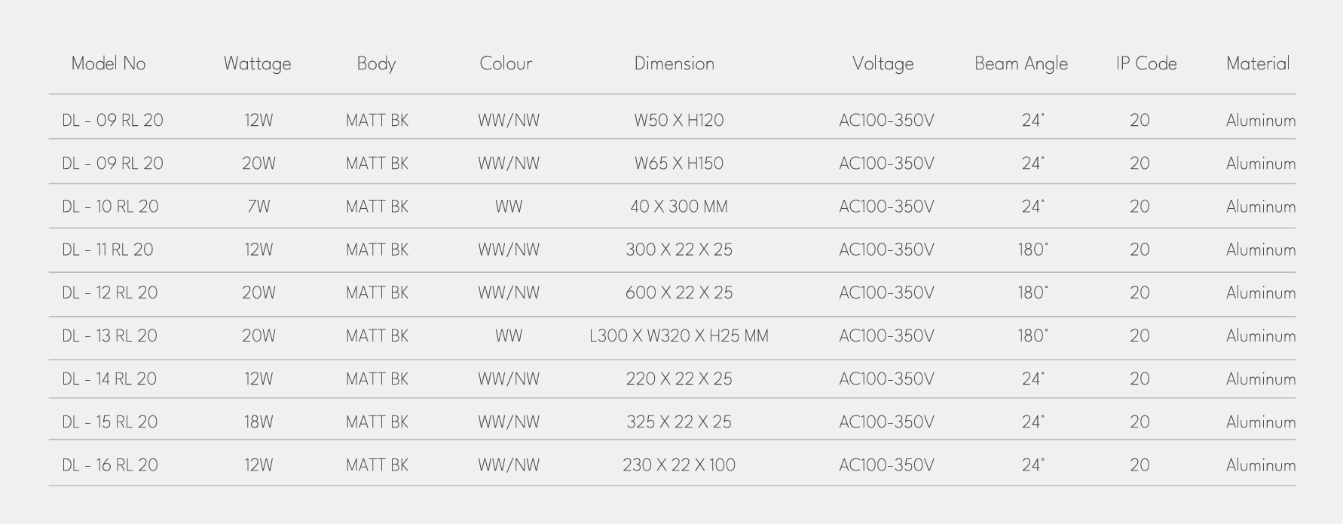This screenshot has height=524, width=1343.
Task: Click the 18W wattage cell
Action: (x=258, y=422)
